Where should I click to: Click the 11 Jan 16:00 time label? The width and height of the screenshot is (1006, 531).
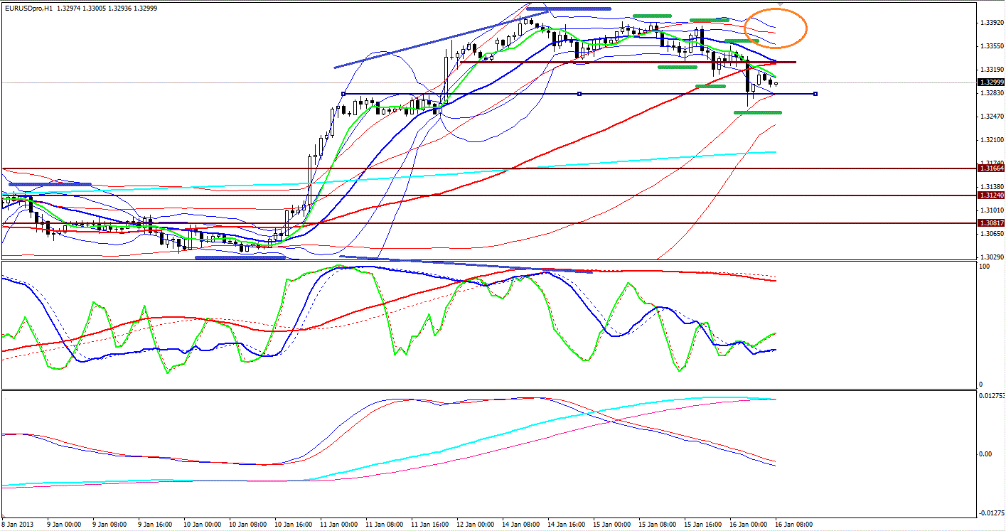[433, 525]
